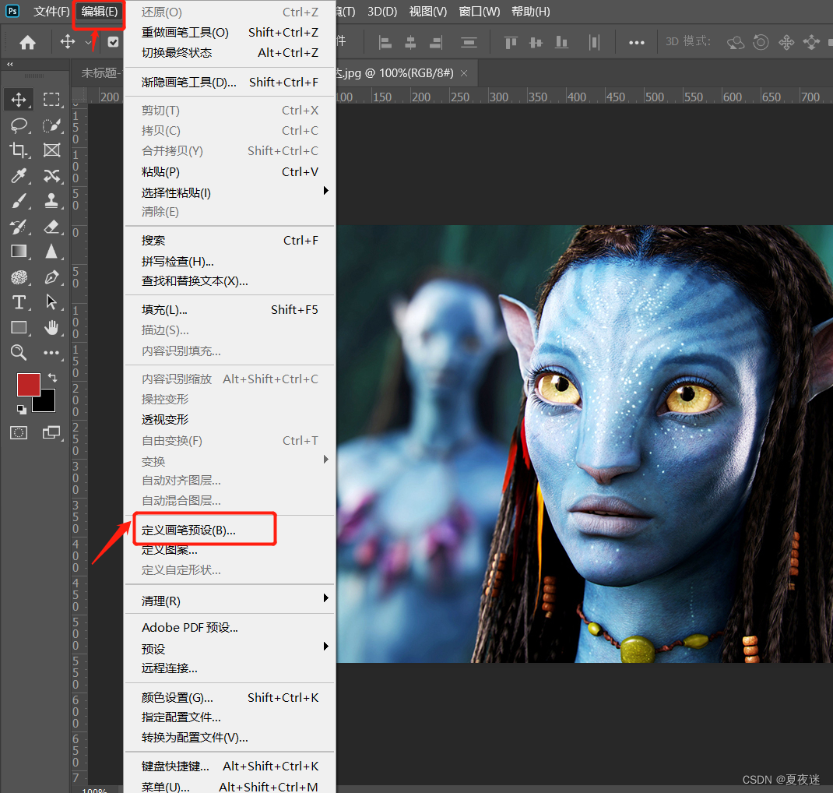Choose 颜色设置(G)... menu entry
The width and height of the screenshot is (833, 793).
(x=230, y=697)
